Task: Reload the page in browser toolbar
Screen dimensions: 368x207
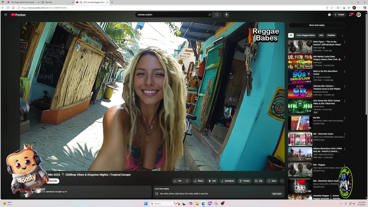Action: [x=8, y=8]
